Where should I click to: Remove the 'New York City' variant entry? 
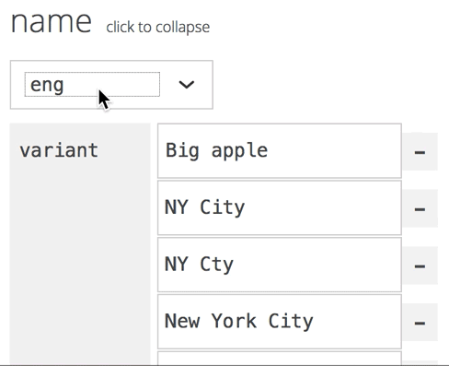tap(420, 323)
